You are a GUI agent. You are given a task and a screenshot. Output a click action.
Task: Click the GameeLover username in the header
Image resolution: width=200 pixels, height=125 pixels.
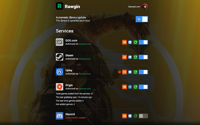click(x=134, y=7)
